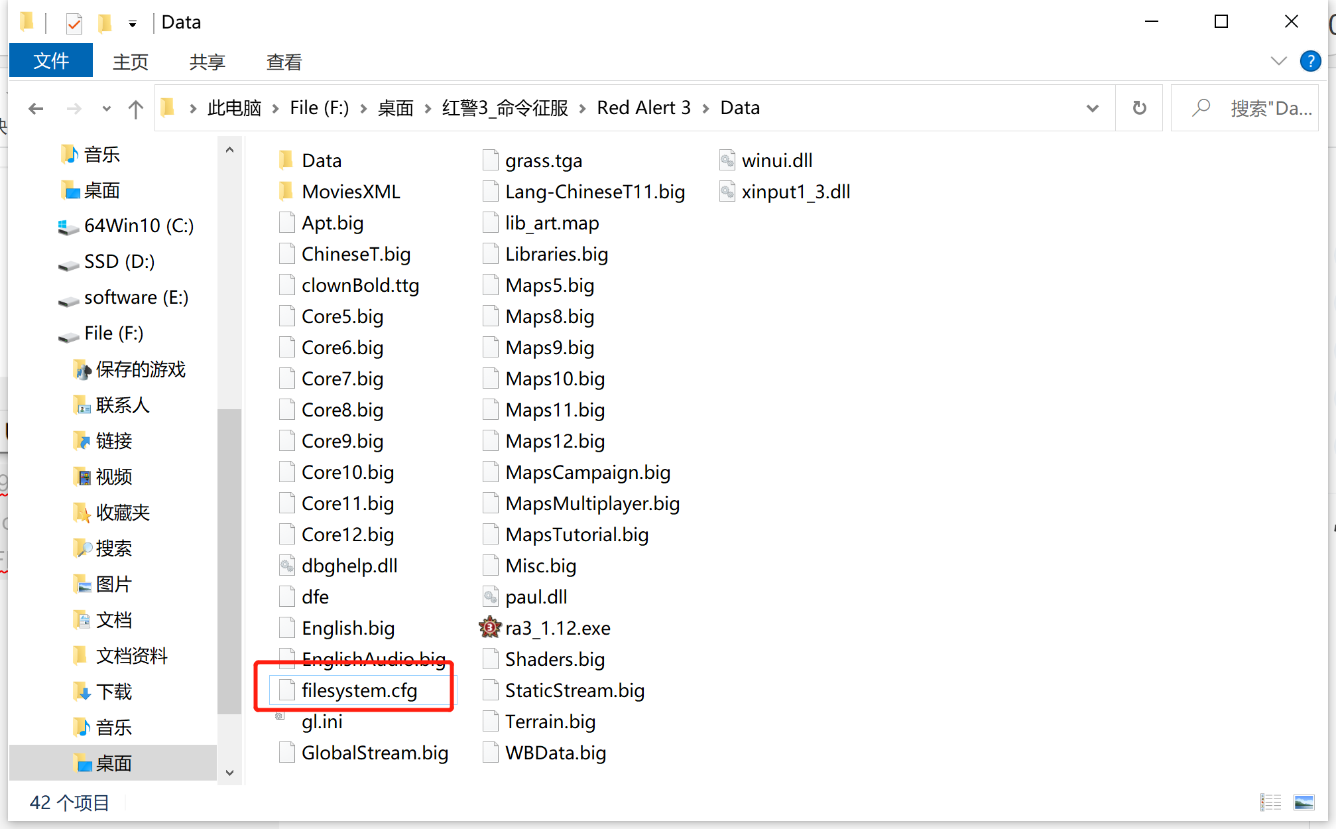
Task: Click the Properties quick access checkmark icon
Action: pyautogui.click(x=74, y=25)
